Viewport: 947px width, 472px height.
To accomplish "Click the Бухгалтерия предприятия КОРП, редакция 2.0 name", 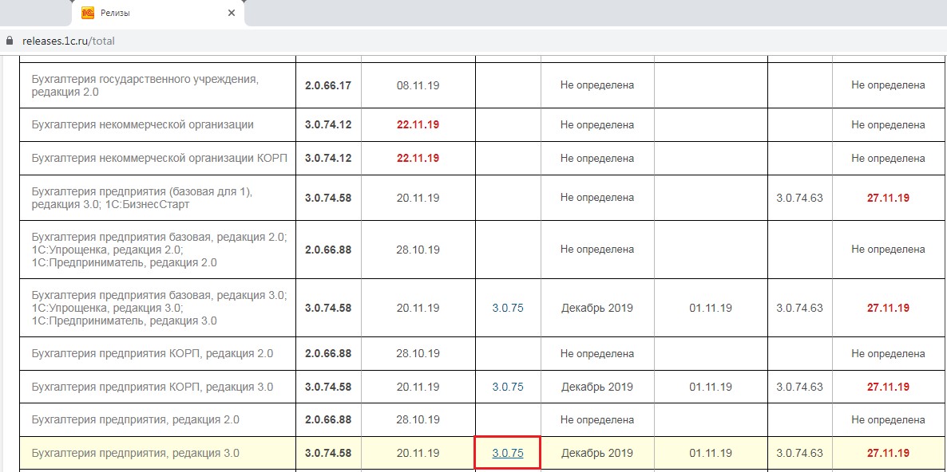I will pyautogui.click(x=153, y=354).
